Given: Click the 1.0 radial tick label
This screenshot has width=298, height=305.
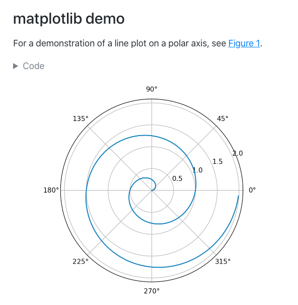Looking at the screenshot, I should (x=198, y=170).
